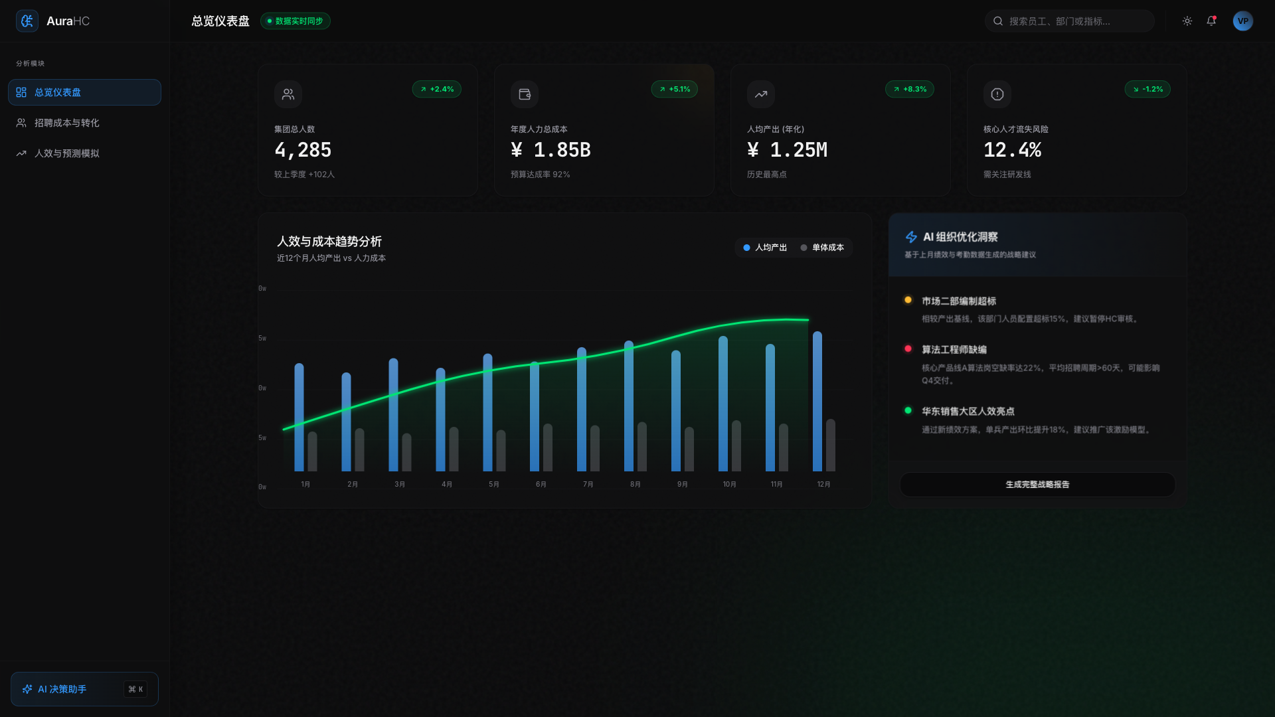Click the group headcount people icon
Viewport: 1275px width, 717px height.
click(288, 94)
